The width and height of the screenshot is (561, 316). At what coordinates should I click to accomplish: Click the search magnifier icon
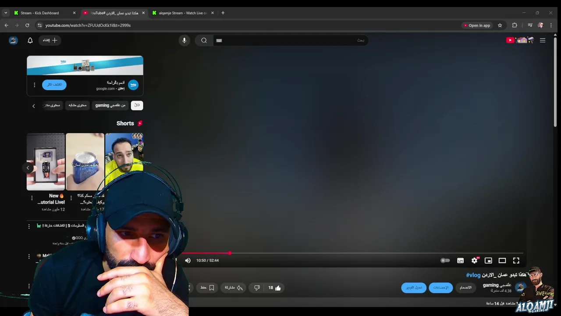204,40
